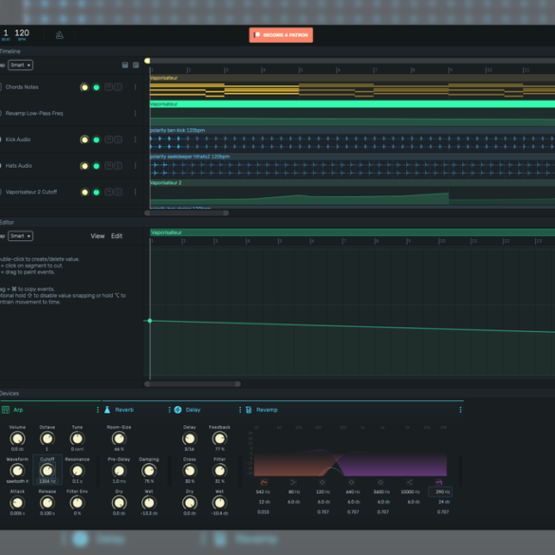Click the Timeline horizontal scrollbar
This screenshot has height=555, width=555.
187,213
